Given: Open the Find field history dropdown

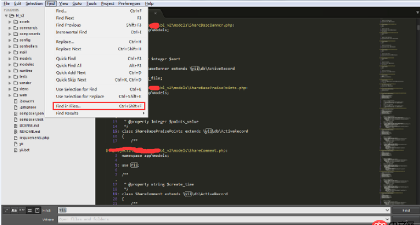Looking at the screenshot, I should 387,210.
